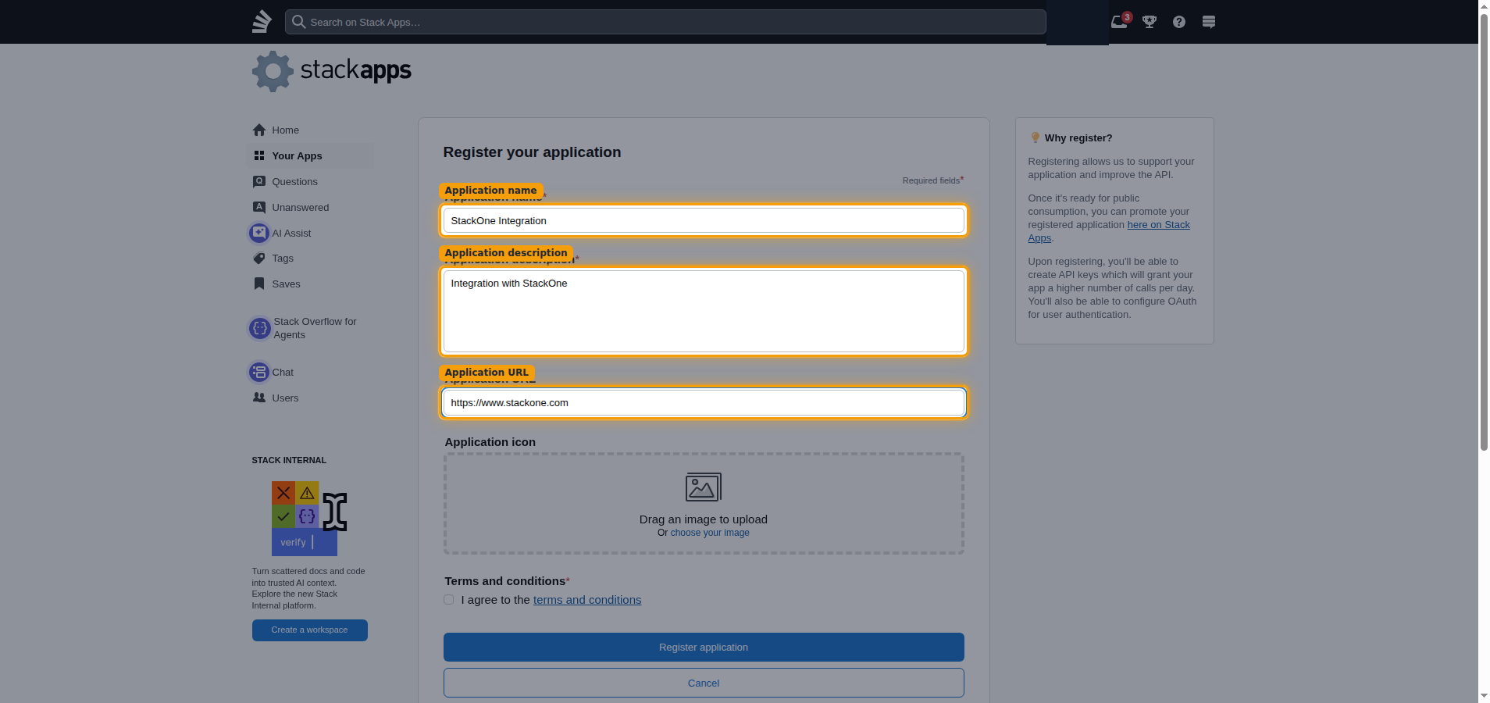Viewport: 1490px width, 703px height.
Task: Click the Register your application heading
Action: click(532, 152)
